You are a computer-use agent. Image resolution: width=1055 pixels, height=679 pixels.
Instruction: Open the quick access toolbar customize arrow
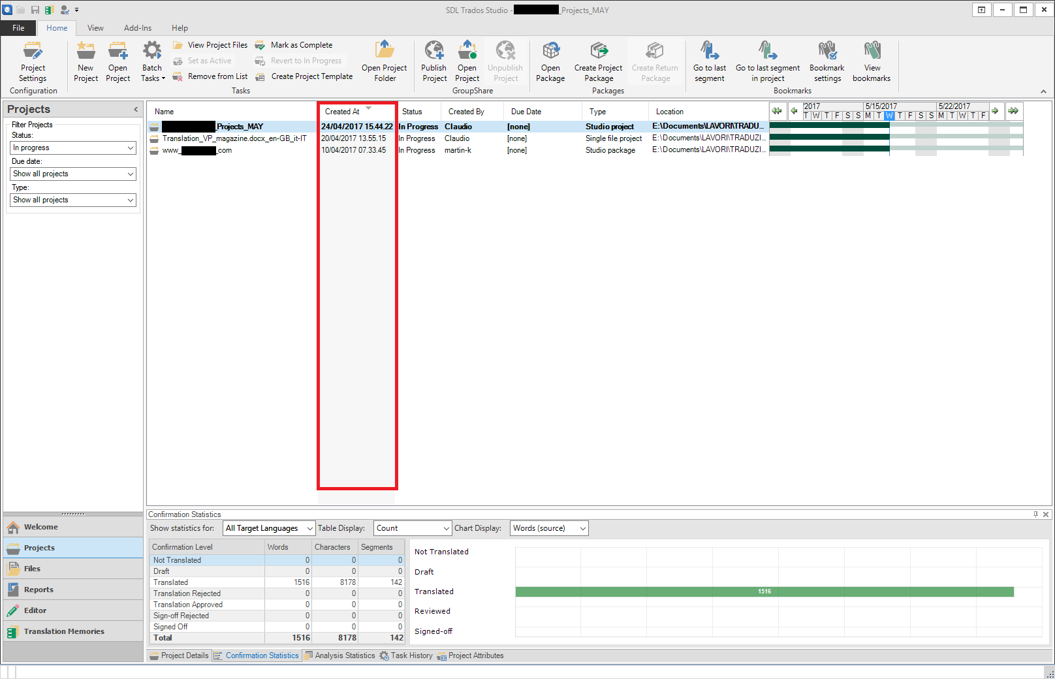click(76, 10)
